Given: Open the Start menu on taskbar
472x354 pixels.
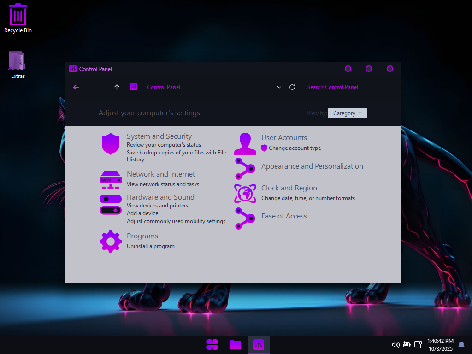Looking at the screenshot, I should coord(212,344).
